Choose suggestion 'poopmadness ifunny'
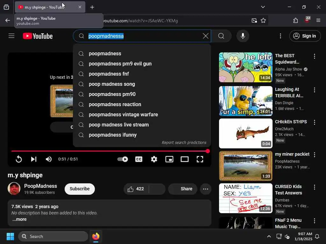 click(x=142, y=135)
